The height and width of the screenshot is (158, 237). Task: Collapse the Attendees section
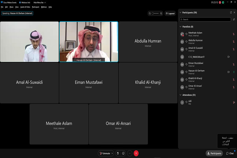pyautogui.click(x=180, y=95)
